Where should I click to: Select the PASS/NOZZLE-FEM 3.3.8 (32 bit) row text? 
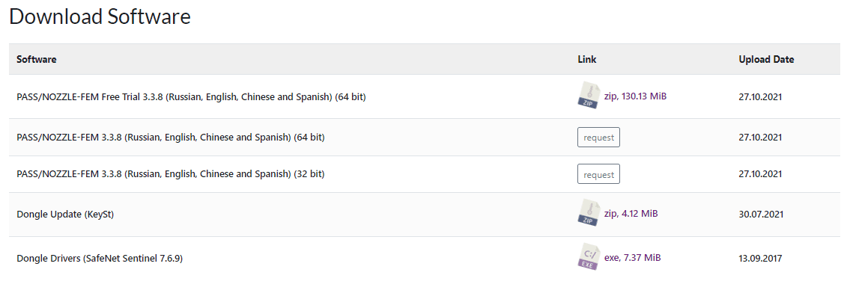point(171,174)
